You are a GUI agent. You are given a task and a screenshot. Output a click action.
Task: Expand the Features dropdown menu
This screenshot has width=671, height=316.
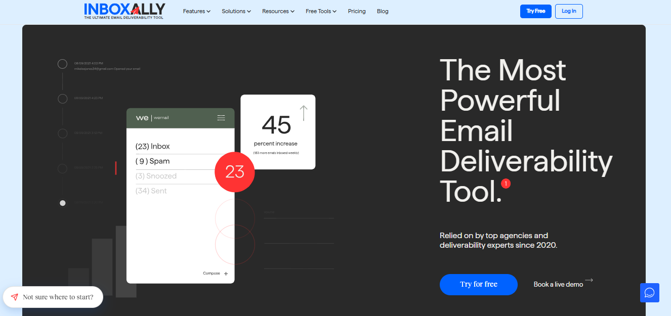(x=197, y=11)
